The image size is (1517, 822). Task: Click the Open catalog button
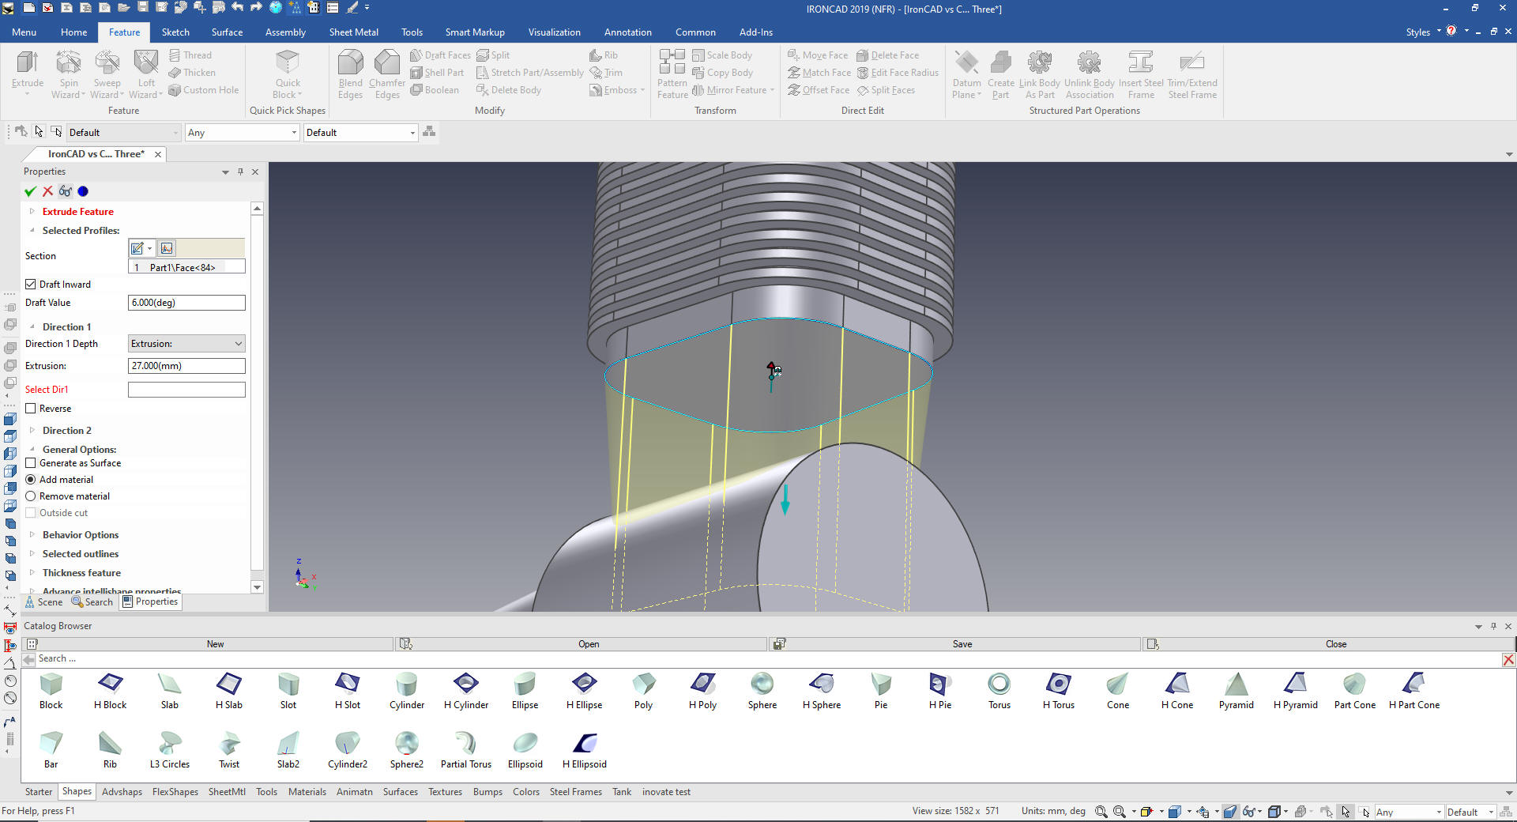[588, 644]
